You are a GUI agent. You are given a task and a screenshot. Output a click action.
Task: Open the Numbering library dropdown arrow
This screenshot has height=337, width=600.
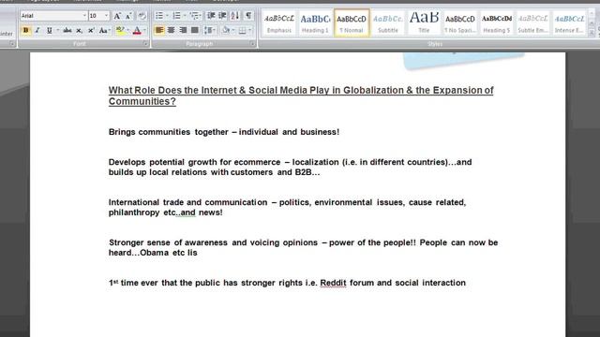pos(185,16)
